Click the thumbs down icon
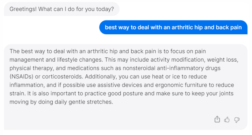Screen dimensions: 252x135 coord(237,119)
